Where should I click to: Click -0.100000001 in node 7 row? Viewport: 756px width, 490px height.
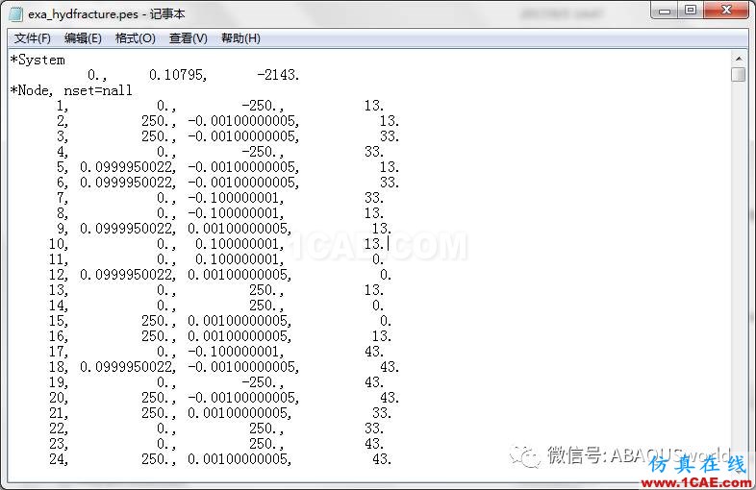[x=236, y=198]
